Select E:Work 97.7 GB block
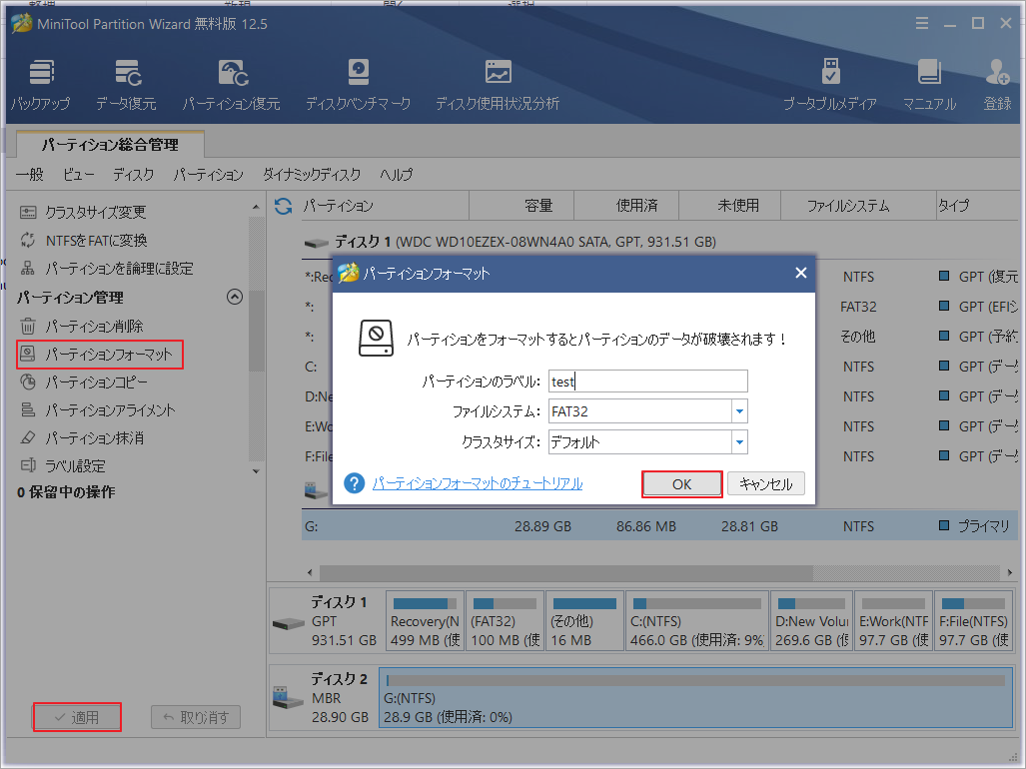The height and width of the screenshot is (769, 1026). (x=894, y=621)
